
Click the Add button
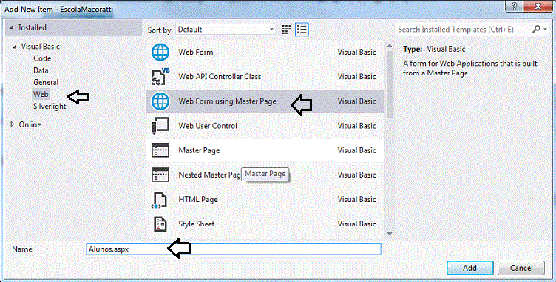pyautogui.click(x=469, y=268)
